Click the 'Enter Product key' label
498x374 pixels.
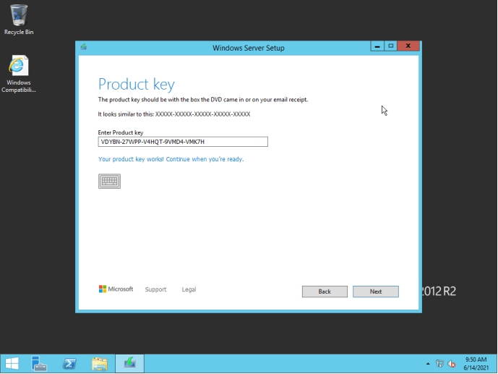coord(121,132)
